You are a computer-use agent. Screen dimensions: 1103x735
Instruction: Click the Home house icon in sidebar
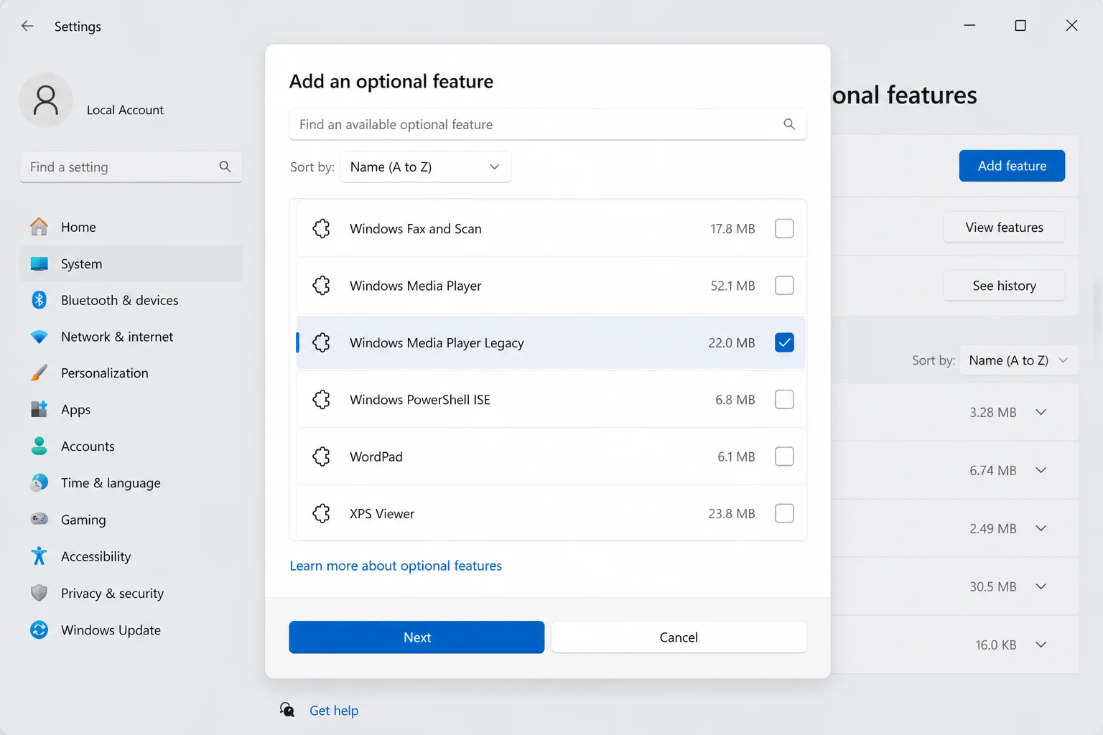click(x=39, y=227)
